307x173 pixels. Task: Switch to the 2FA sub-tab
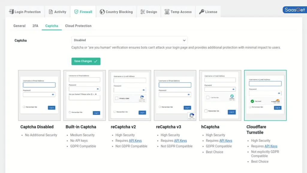[x=35, y=26]
